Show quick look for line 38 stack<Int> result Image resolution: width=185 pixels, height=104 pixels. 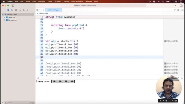pyautogui.click(x=165, y=67)
